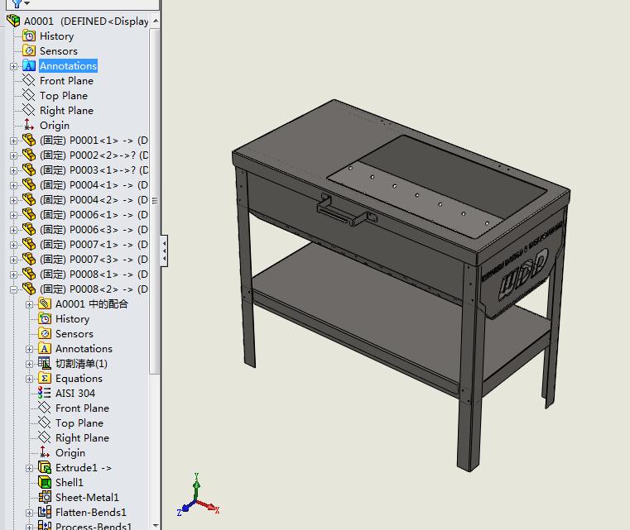Click the P0001<1> part icon
This screenshot has width=630, height=530.
point(29,140)
